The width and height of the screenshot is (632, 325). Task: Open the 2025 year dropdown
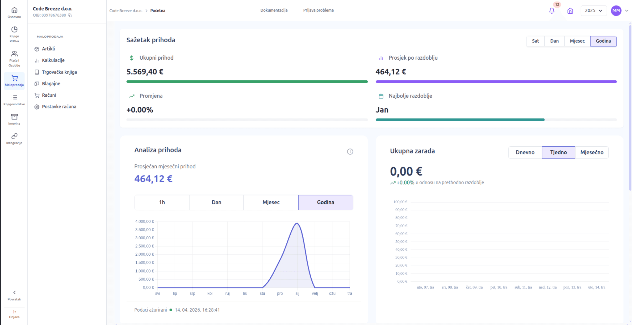coord(593,11)
